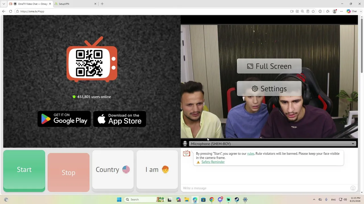Viewport: 364px width, 204px height.
Task: Open the green robot app on the taskbar
Action: (x=228, y=199)
